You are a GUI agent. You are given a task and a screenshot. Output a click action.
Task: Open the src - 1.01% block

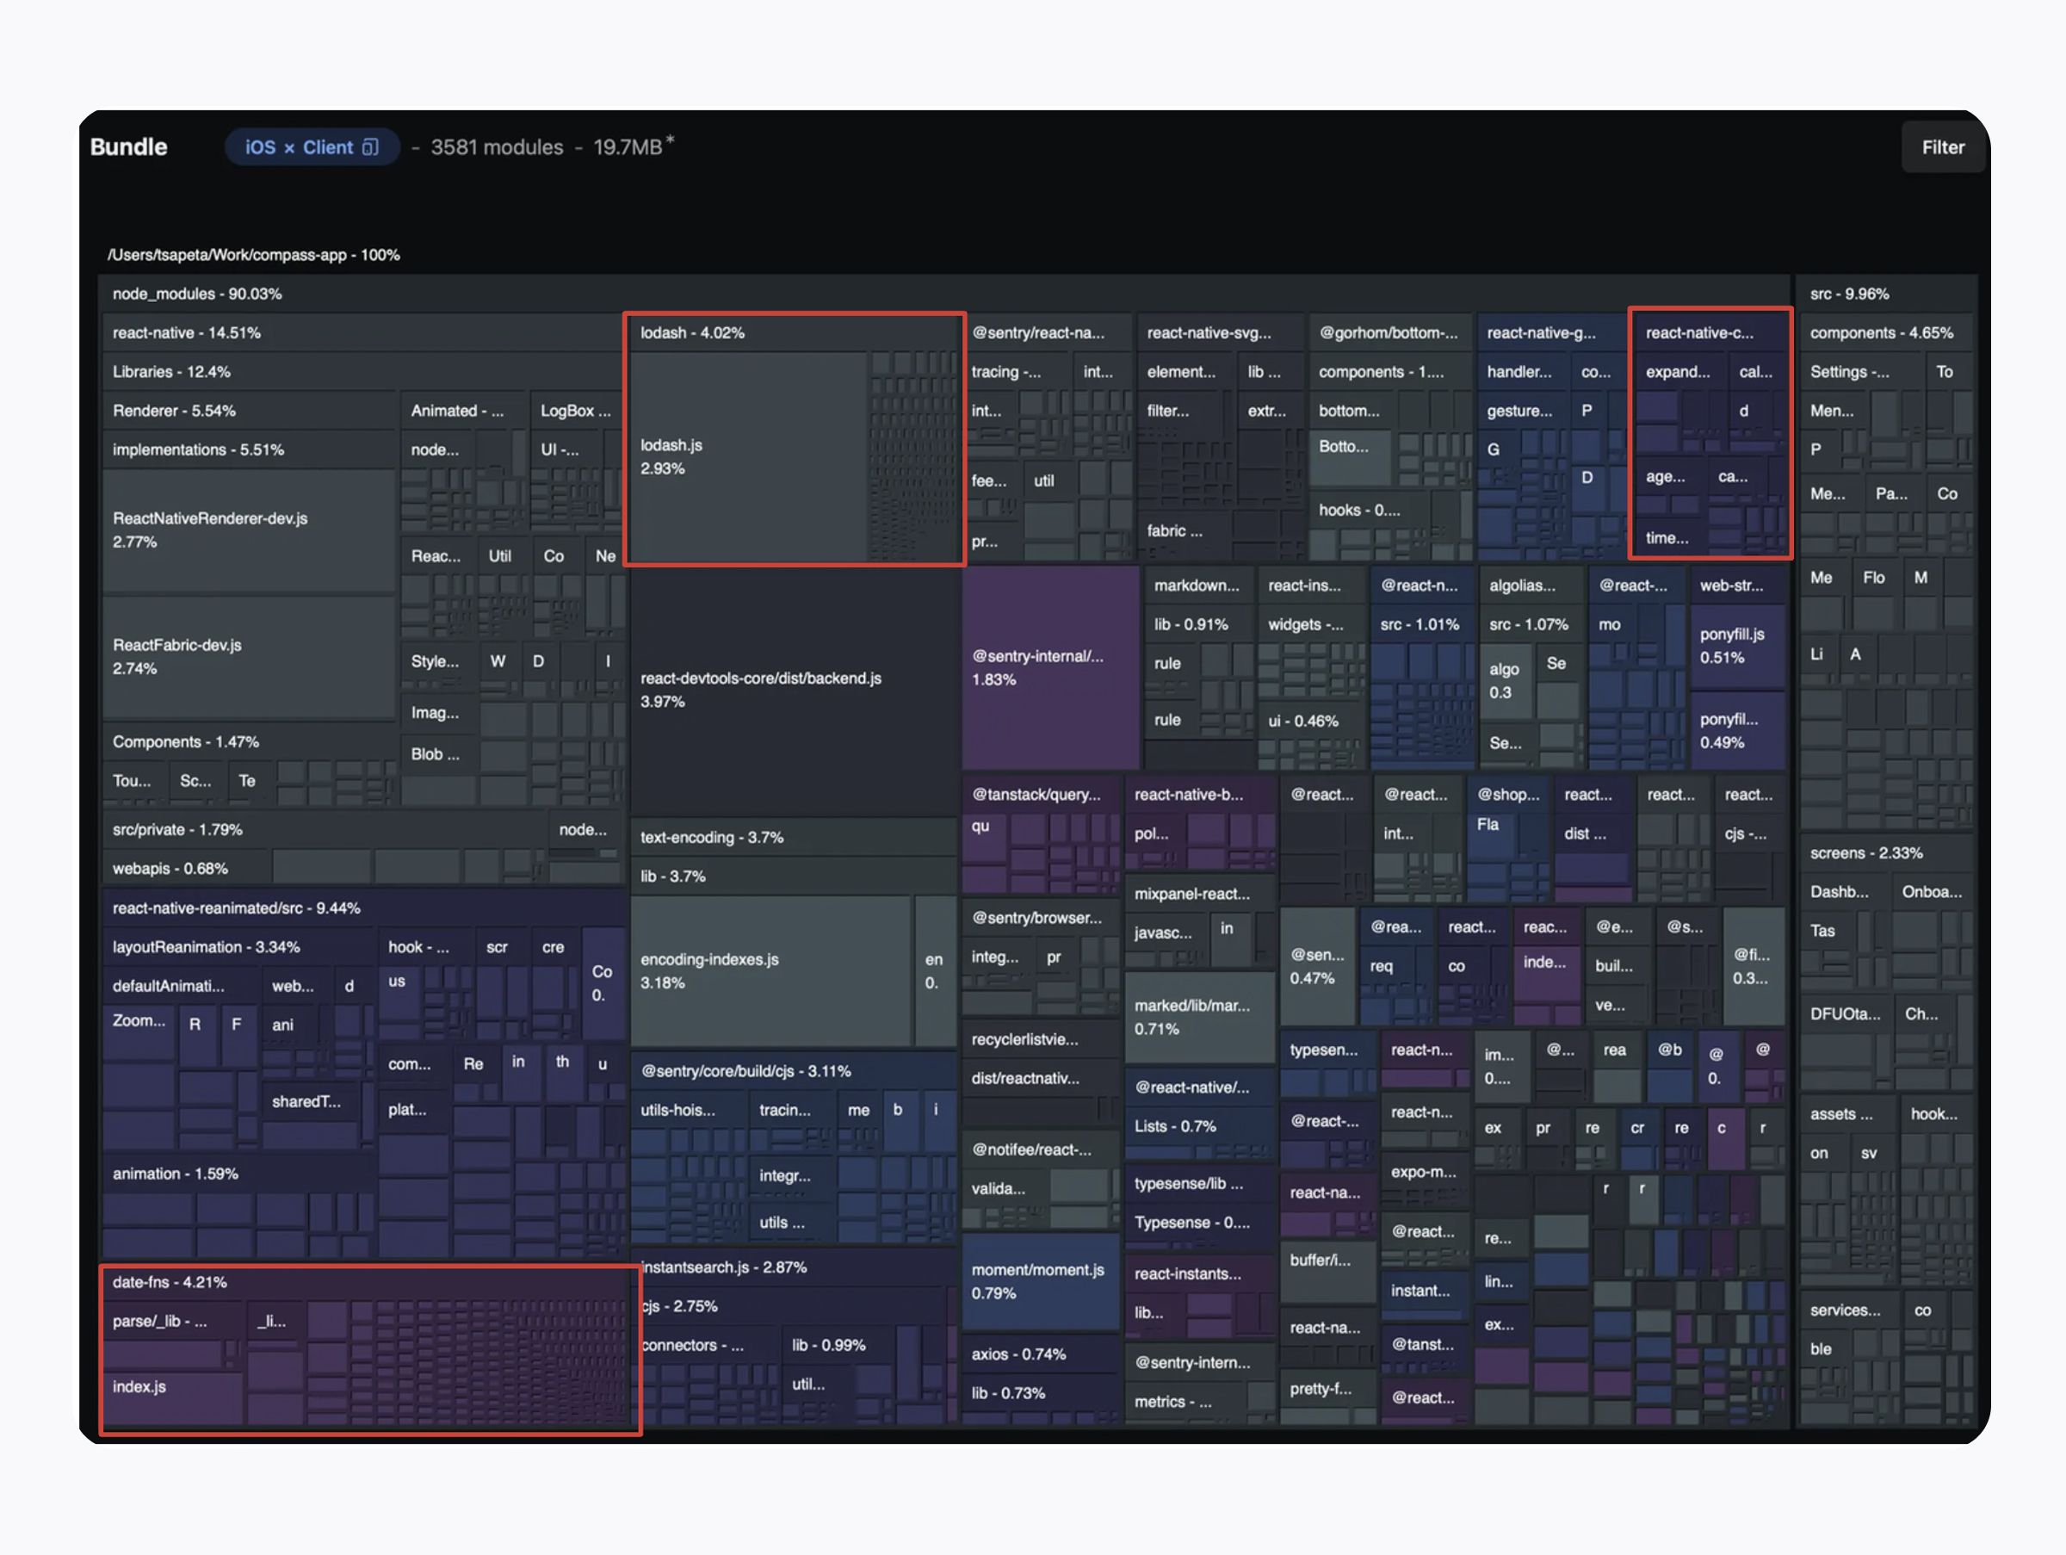coord(1421,625)
